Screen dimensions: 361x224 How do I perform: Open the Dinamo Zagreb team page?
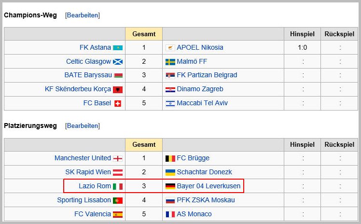(x=200, y=89)
